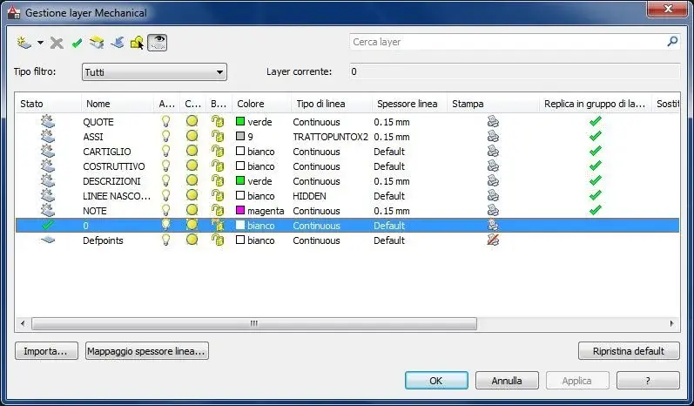The width and height of the screenshot is (694, 406).
Task: Toggle the light bulb for CARTIGLIO layer
Action: coord(165,151)
